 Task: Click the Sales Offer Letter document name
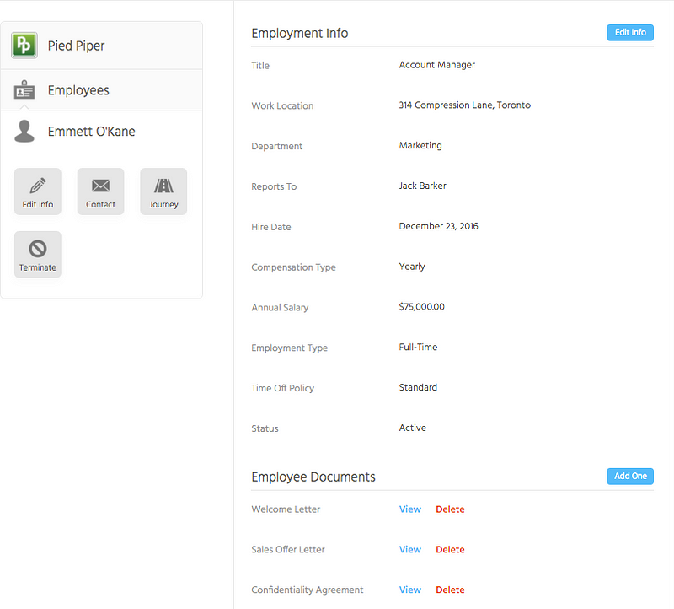288,550
